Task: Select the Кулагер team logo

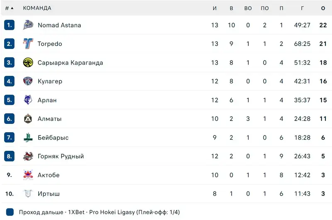Action: pyautogui.click(x=28, y=81)
